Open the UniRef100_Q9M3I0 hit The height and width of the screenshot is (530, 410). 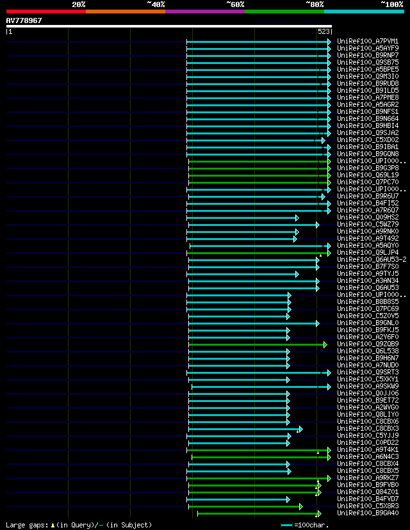click(x=368, y=76)
